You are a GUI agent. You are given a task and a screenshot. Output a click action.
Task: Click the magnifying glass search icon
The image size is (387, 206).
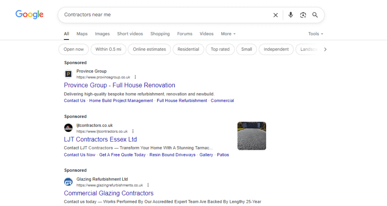point(315,15)
